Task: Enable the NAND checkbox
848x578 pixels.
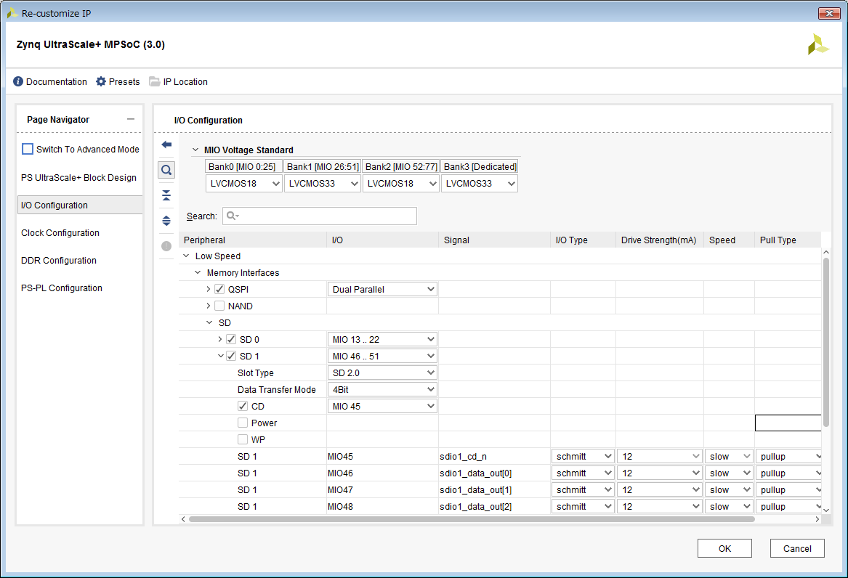Action: coord(219,306)
